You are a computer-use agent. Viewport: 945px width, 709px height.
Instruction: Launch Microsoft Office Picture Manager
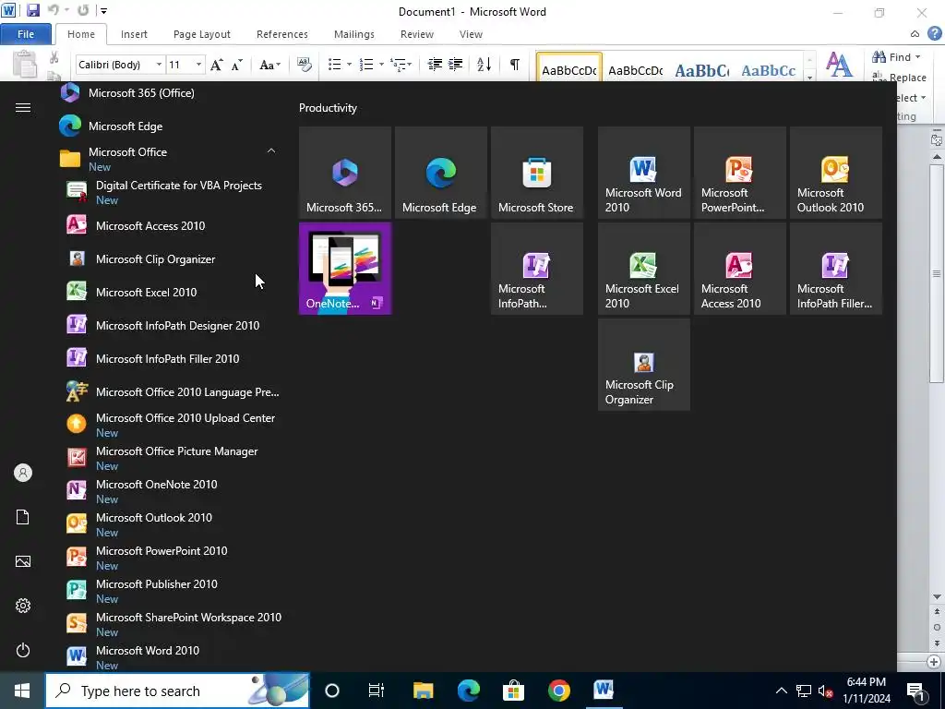pyautogui.click(x=171, y=458)
